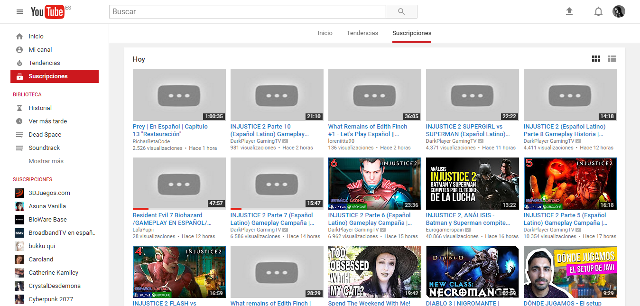Open INJUSTICE 2 Parte 5 video title

pyautogui.click(x=566, y=219)
